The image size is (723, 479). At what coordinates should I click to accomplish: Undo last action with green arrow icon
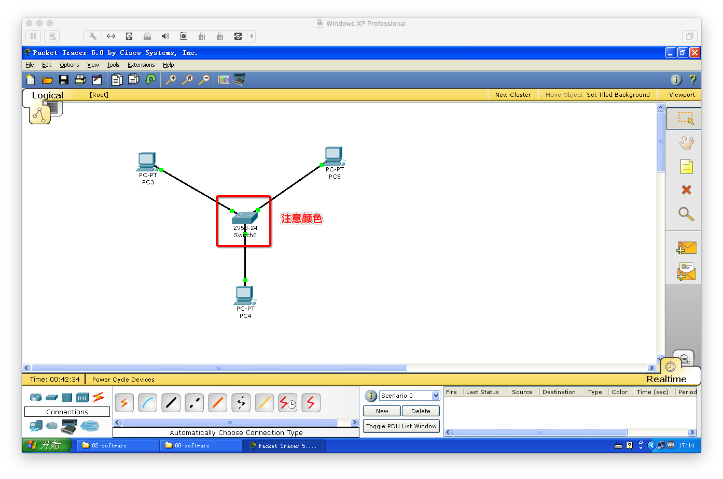[x=150, y=80]
